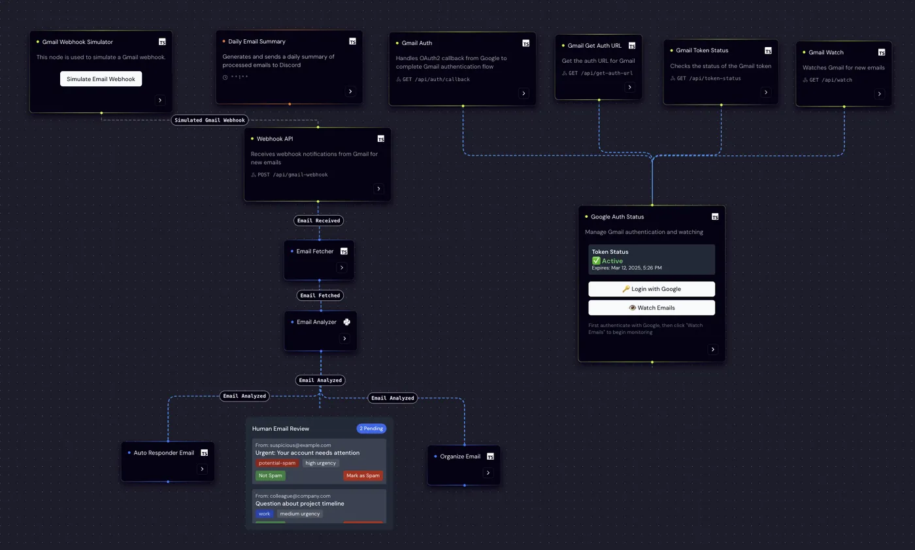Open the Webhook API node chevron
The image size is (915, 550).
[x=378, y=189]
